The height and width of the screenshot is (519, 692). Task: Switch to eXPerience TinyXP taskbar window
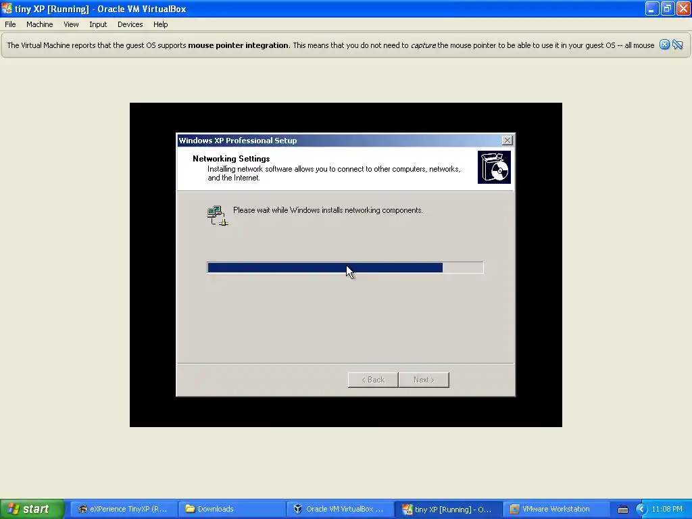click(123, 509)
